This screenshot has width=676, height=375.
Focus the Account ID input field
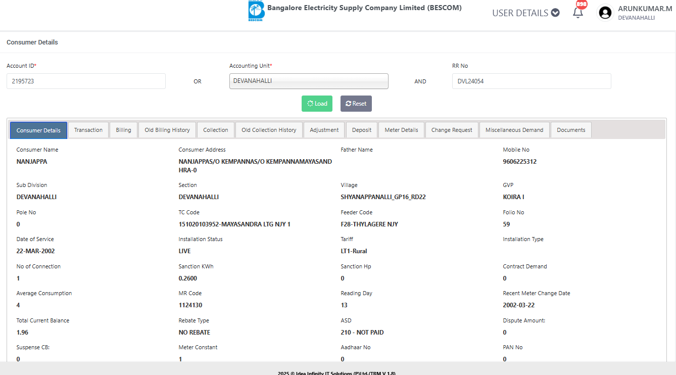86,81
